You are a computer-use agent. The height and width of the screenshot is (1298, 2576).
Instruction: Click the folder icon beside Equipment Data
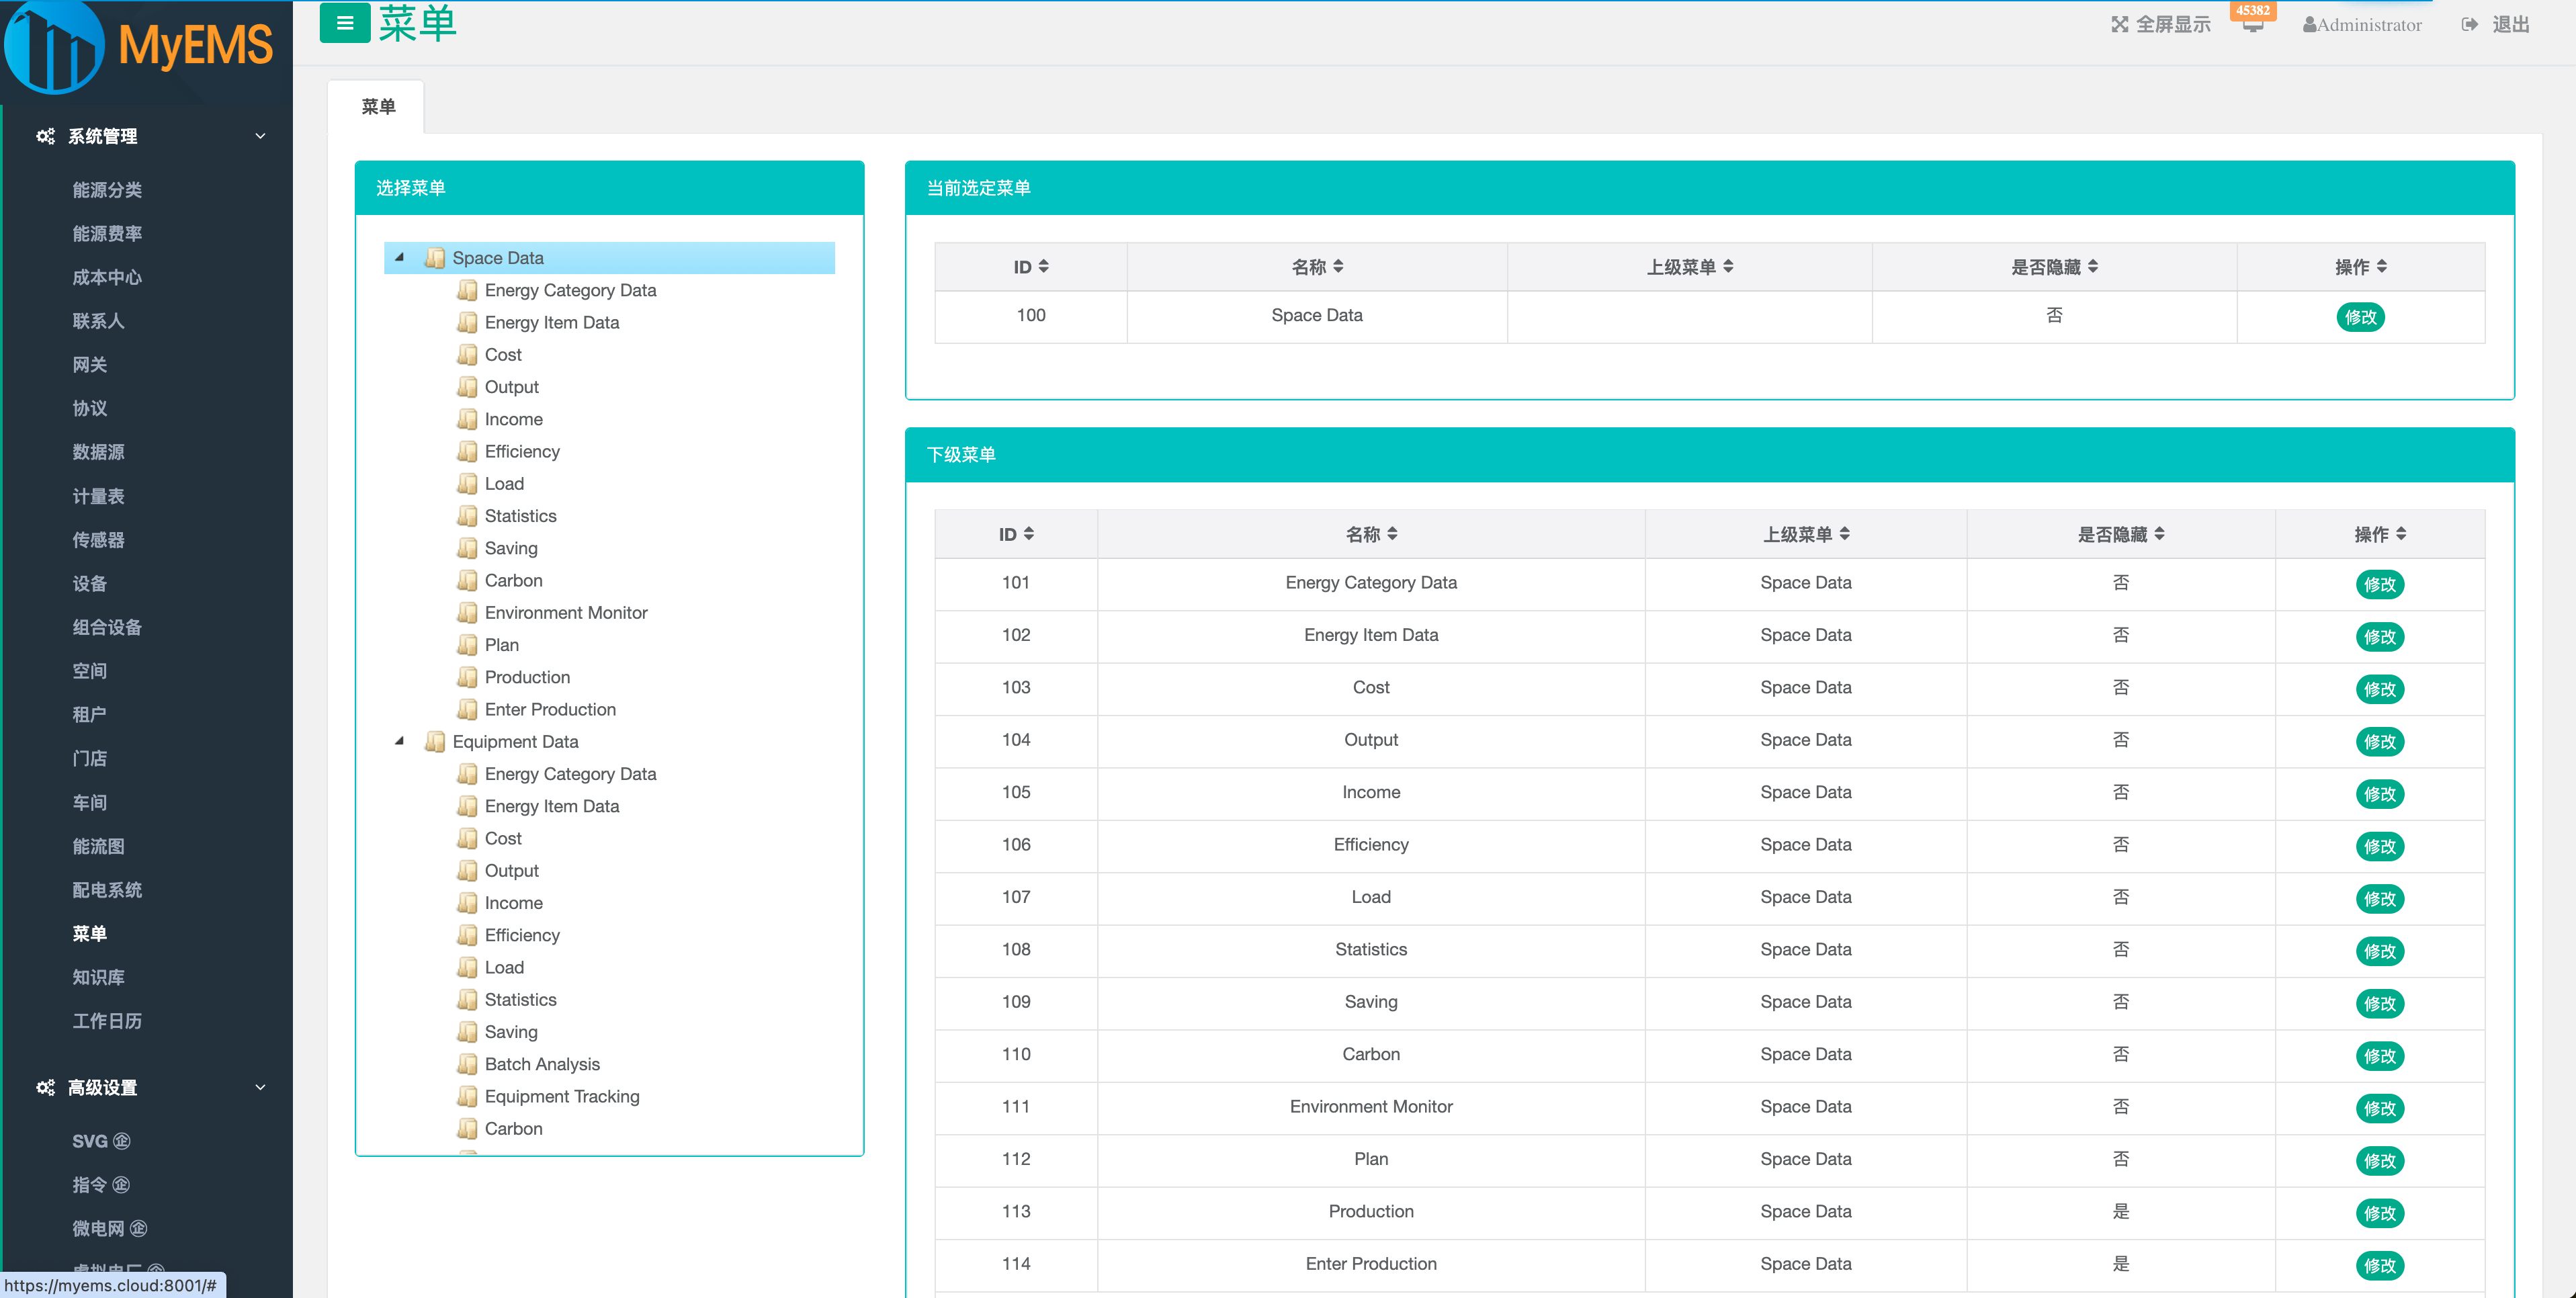coord(435,742)
